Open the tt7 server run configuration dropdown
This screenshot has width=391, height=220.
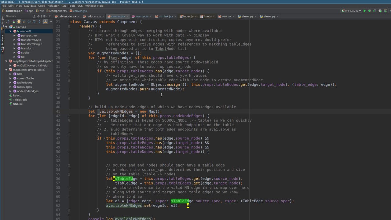pyautogui.click(x=351, y=11)
